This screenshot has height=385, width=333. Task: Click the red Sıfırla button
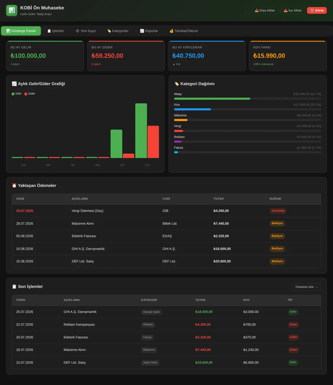tap(317, 11)
